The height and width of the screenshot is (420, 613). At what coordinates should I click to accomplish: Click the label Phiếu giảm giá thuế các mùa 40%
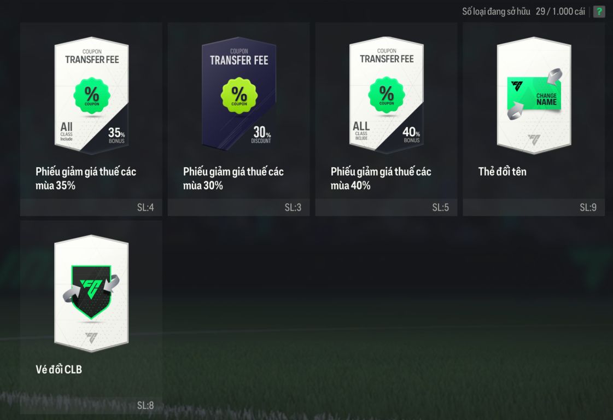click(381, 178)
